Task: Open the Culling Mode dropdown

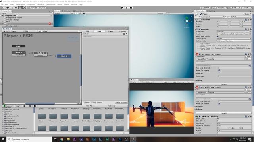Action: 234,41
